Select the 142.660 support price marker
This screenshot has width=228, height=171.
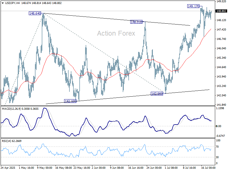(156, 93)
